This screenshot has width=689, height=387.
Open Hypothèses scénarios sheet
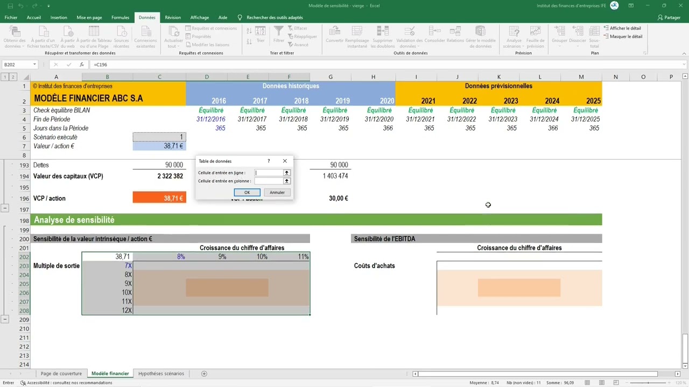coord(161,374)
